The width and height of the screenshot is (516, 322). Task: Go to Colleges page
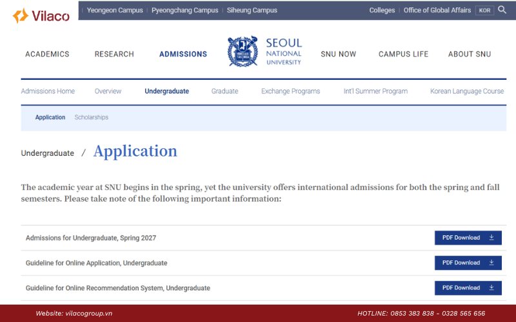click(x=382, y=10)
